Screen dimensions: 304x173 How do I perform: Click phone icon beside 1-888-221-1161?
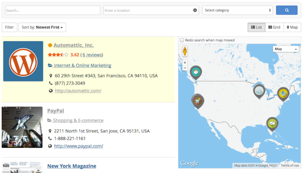50,138
